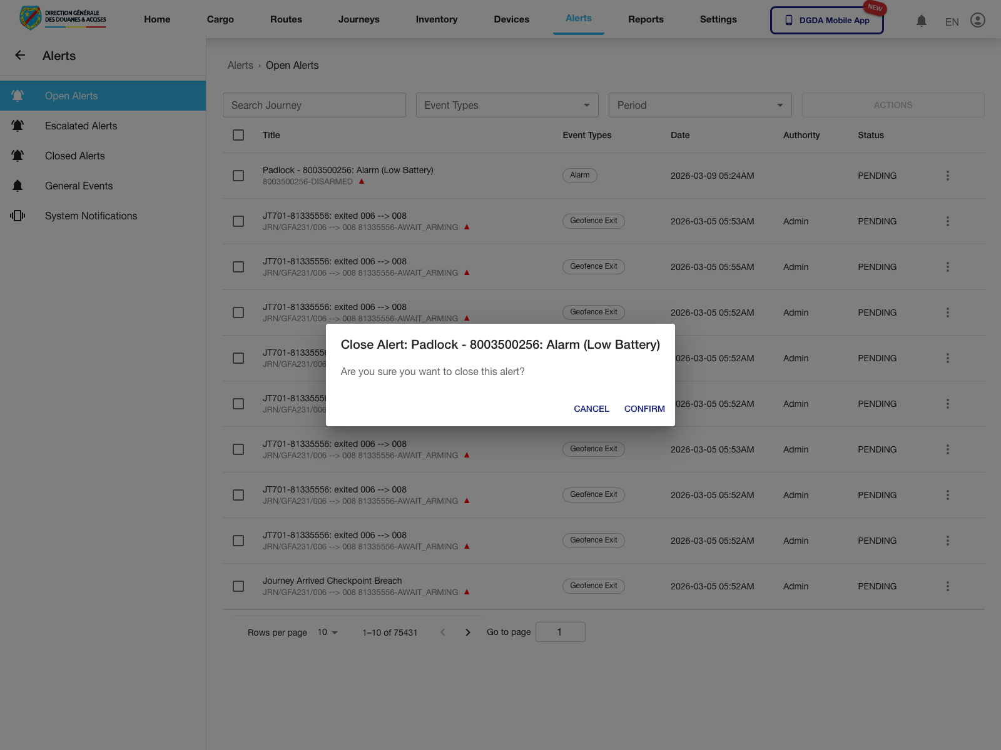This screenshot has height=750, width=1001.
Task: Select the Closed Alerts icon
Action: [x=18, y=156]
